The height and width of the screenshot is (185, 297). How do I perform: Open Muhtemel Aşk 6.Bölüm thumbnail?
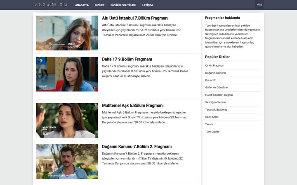pyautogui.click(x=67, y=120)
